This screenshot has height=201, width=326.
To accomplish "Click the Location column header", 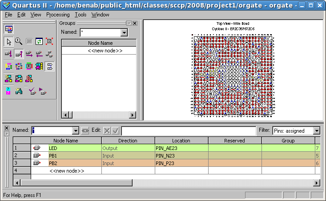I will coord(181,141).
